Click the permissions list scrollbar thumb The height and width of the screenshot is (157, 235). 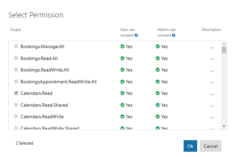(224, 50)
